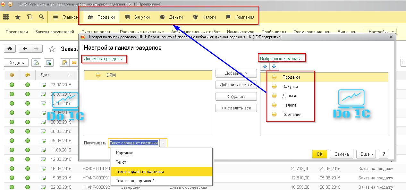Go back with the left arrow button
Image resolution: width=406 pixels, height=190 pixels.
tap(25, 49)
